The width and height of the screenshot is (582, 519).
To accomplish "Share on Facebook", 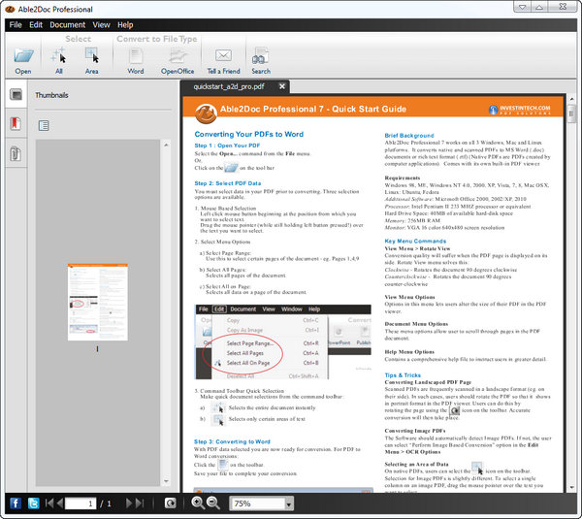I will [x=15, y=503].
